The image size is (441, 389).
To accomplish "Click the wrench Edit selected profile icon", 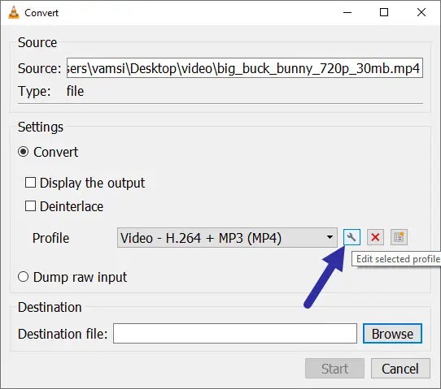I will pos(351,237).
